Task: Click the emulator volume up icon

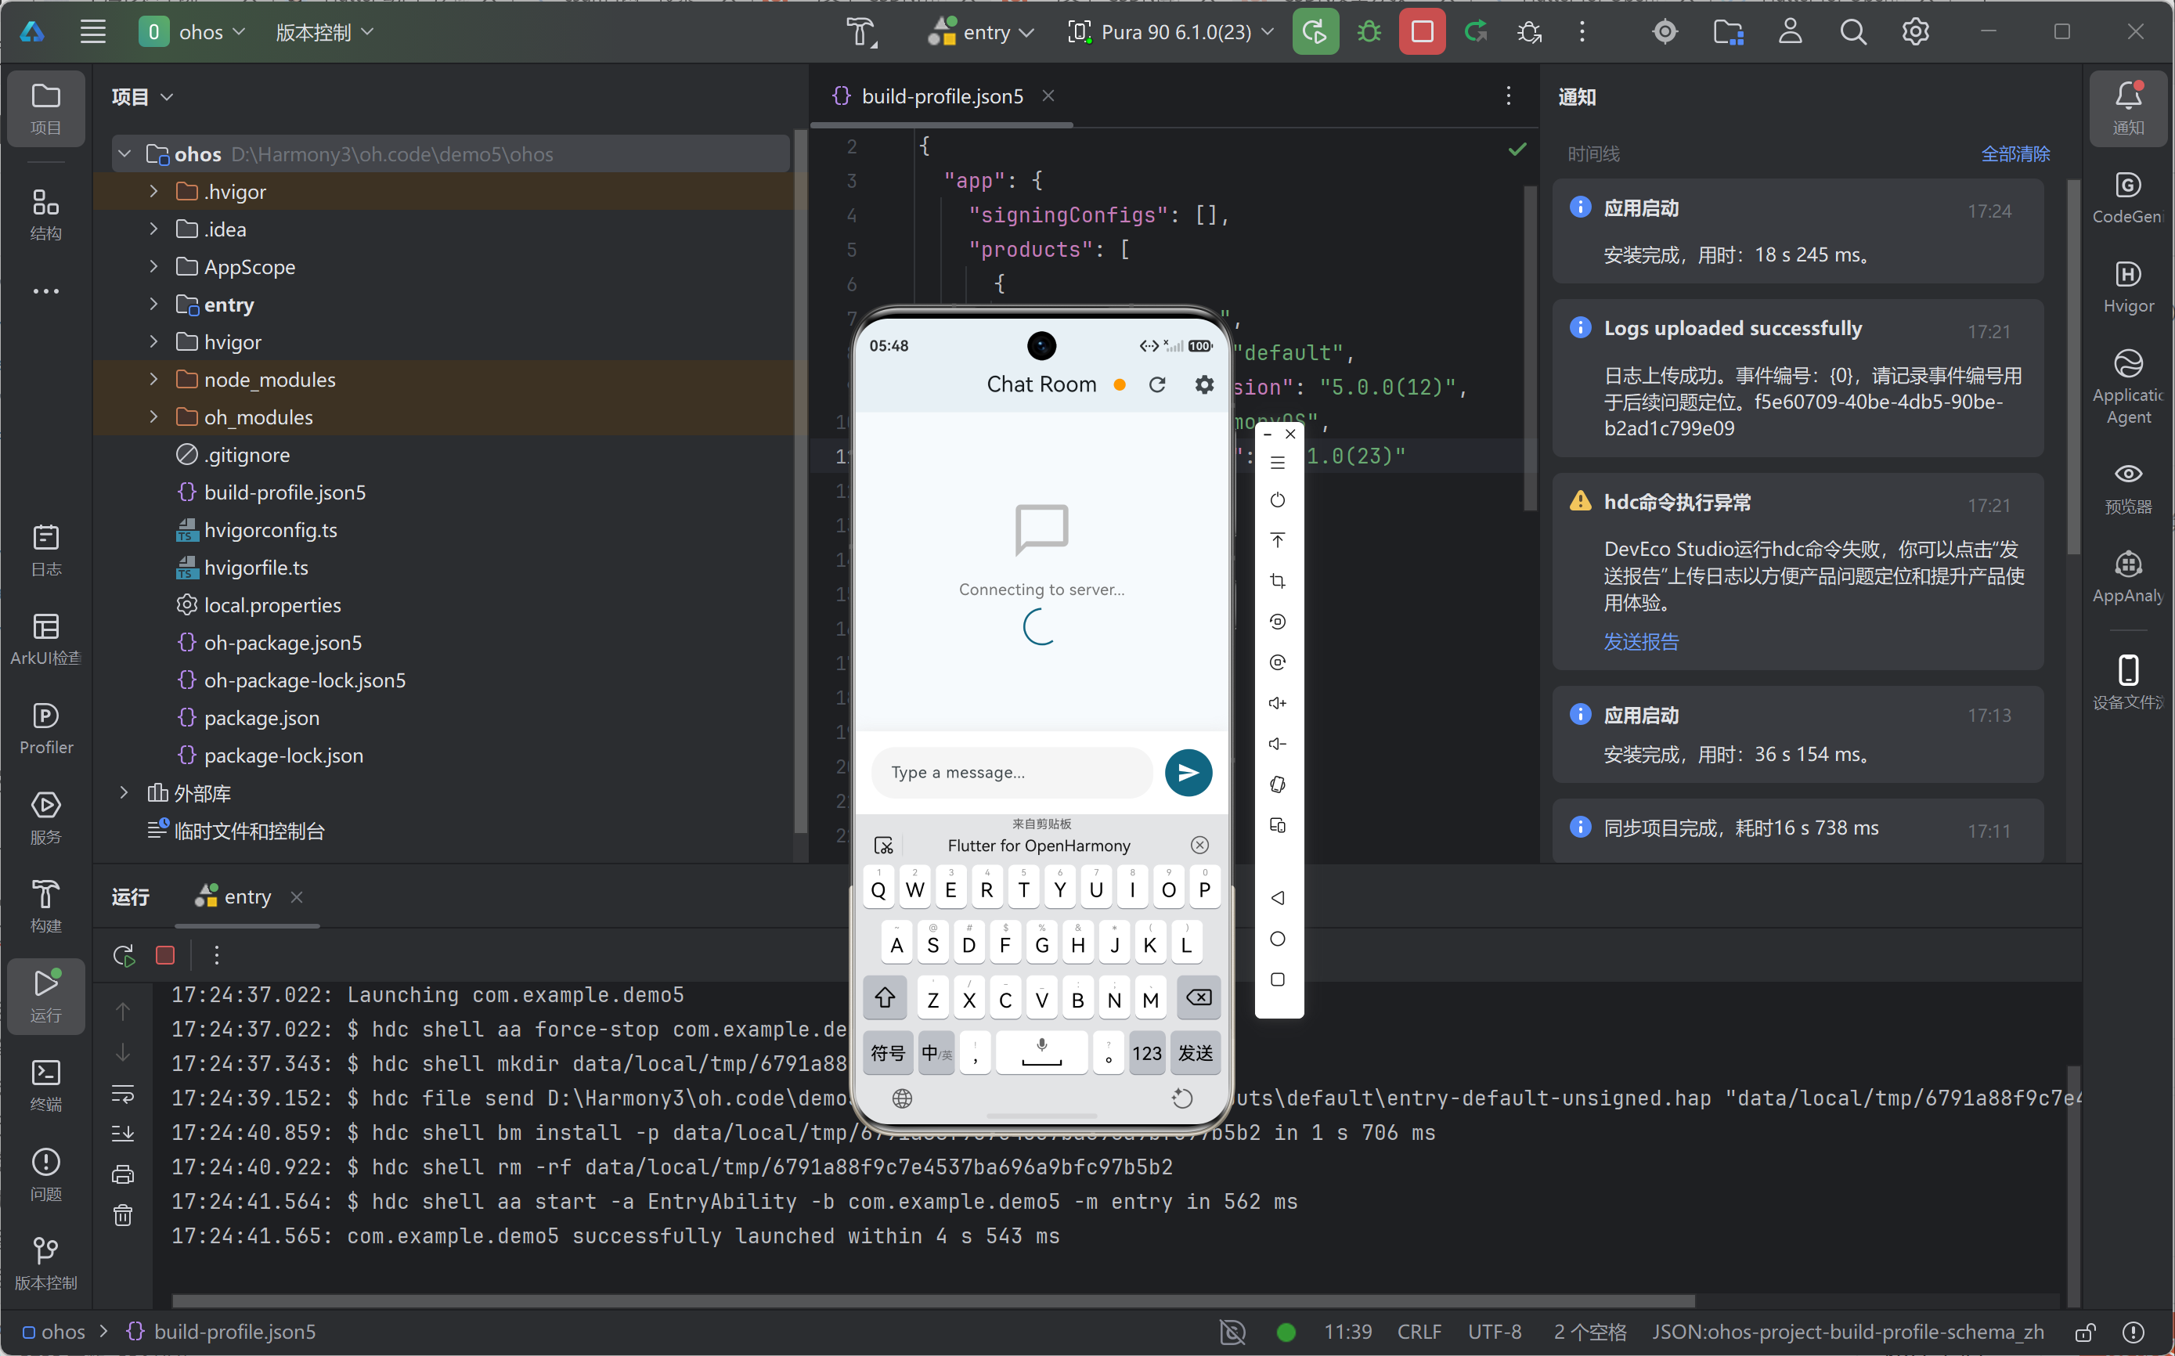Action: (x=1278, y=703)
